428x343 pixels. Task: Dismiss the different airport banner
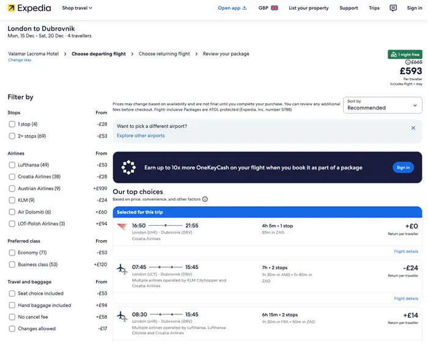click(413, 128)
